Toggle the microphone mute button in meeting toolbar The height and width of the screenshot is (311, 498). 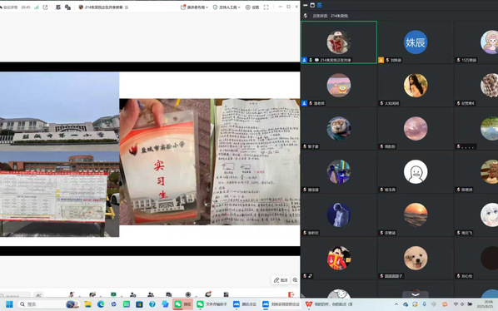[72, 294]
